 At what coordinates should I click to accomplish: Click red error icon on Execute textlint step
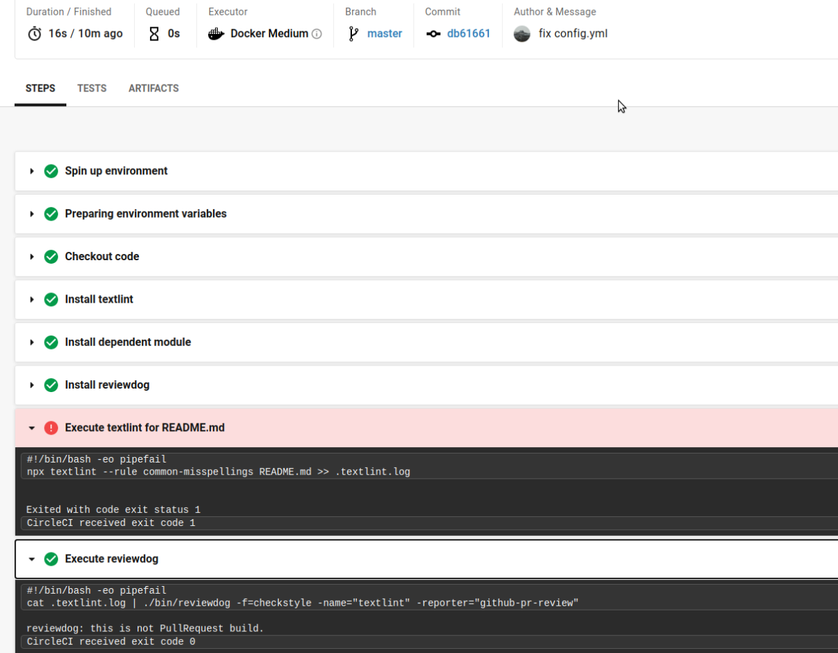tap(51, 428)
